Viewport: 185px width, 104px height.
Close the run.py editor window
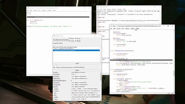[x=173, y=26]
